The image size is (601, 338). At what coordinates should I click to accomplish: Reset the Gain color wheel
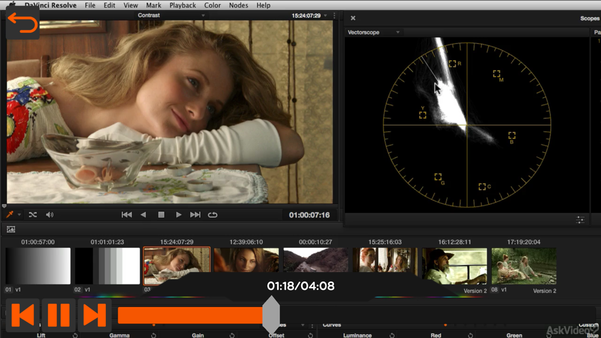tap(232, 336)
